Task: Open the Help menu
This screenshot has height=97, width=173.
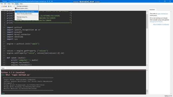Action: coord(21,4)
